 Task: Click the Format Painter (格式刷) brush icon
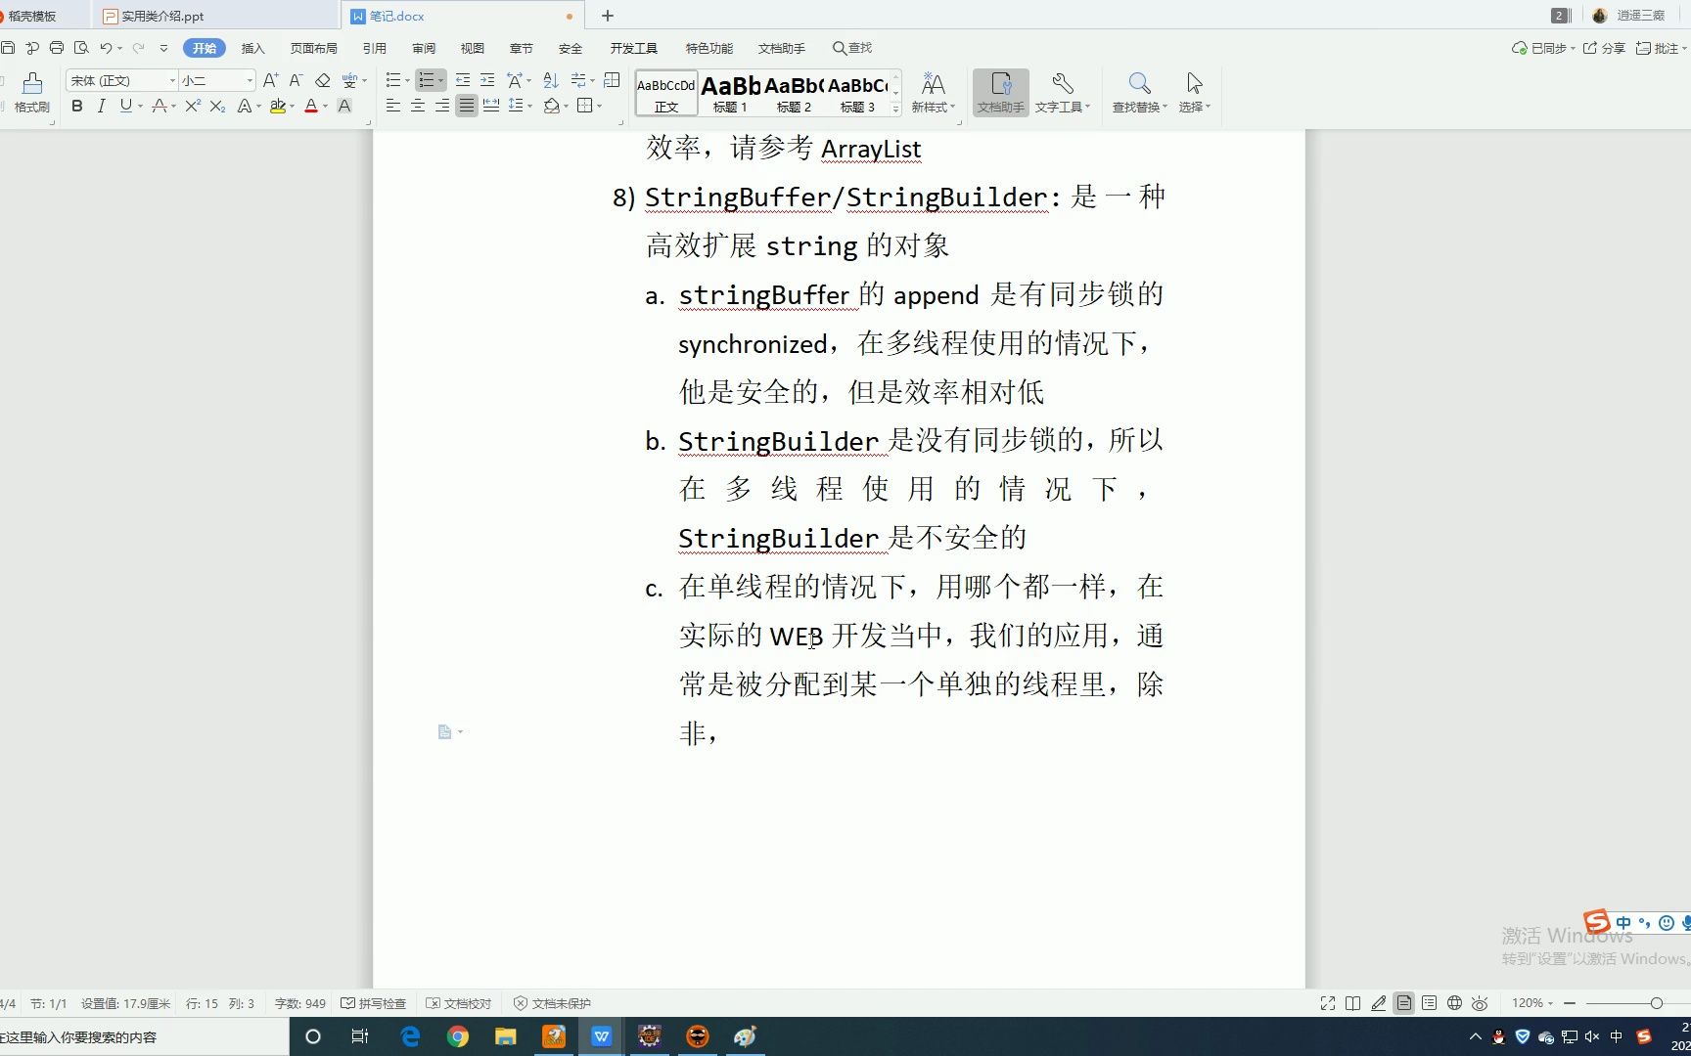(32, 84)
